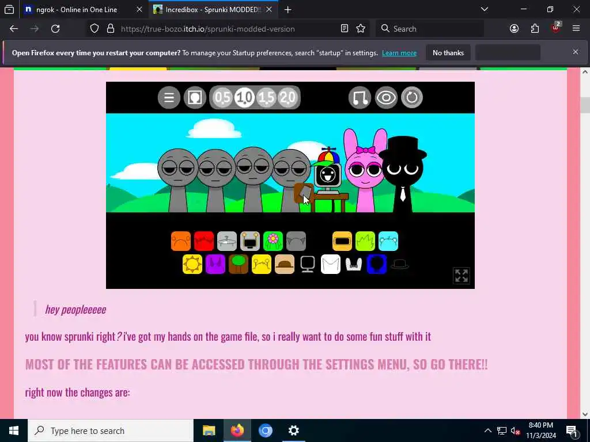
Task: Expand the list all tabs dropdown arrow
Action: click(485, 9)
